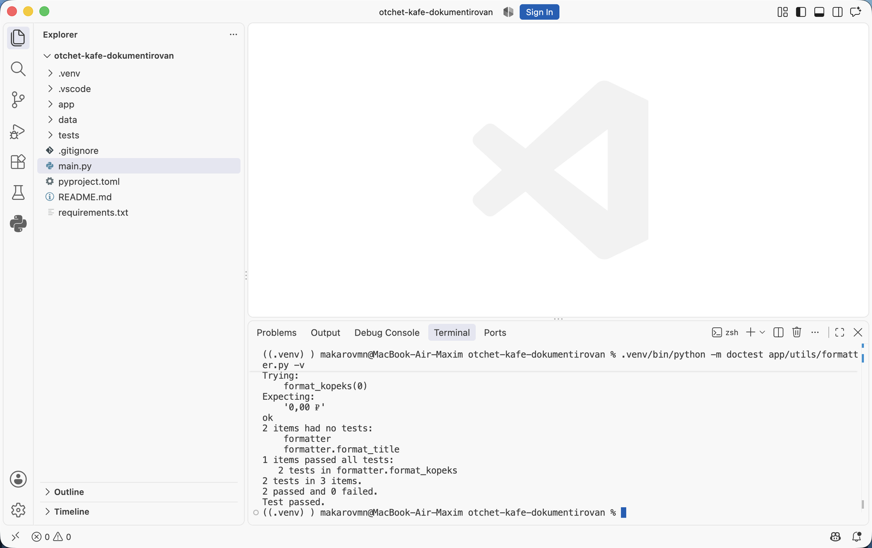Viewport: 872px width, 548px height.
Task: Switch to the Output tab
Action: pyautogui.click(x=325, y=332)
